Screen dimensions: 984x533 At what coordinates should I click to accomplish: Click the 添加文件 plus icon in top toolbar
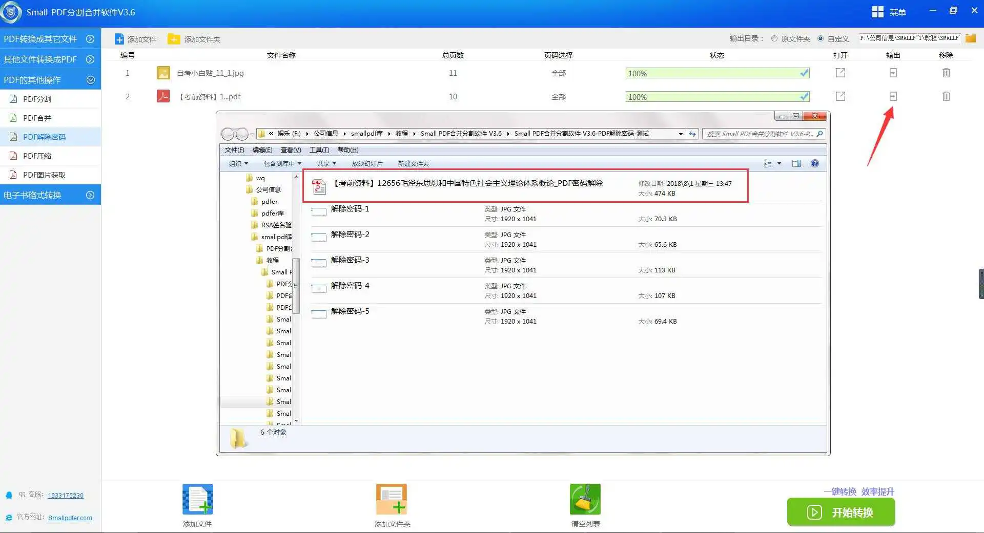point(119,39)
